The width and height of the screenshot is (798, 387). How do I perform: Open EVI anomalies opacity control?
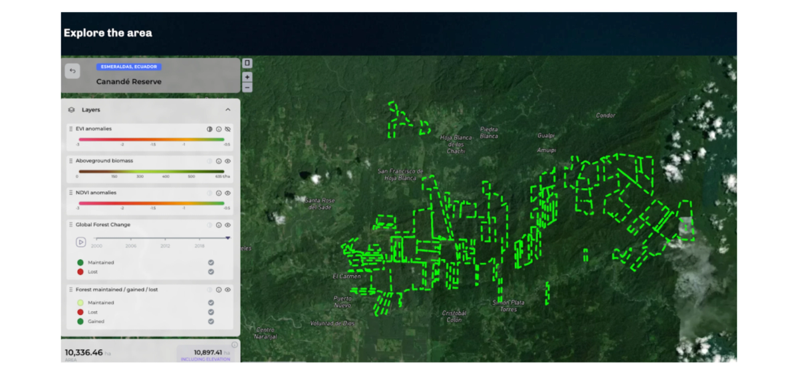[x=209, y=128]
